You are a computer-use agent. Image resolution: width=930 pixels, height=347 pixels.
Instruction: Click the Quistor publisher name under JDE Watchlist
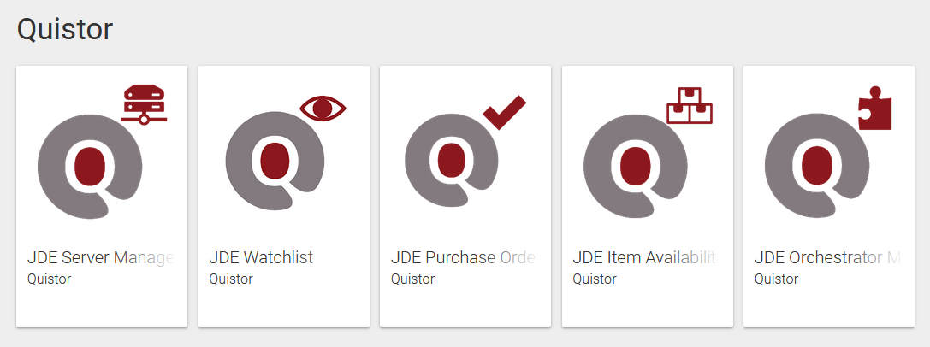[x=231, y=279]
